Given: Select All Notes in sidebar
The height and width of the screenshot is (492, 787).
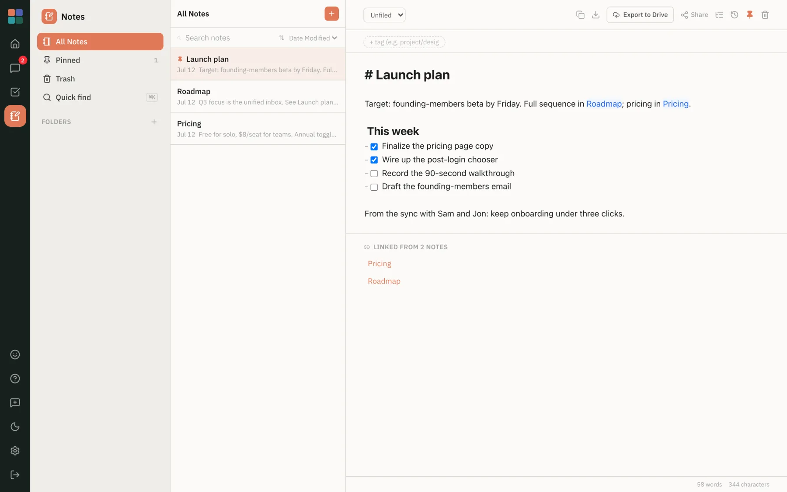Looking at the screenshot, I should tap(100, 42).
